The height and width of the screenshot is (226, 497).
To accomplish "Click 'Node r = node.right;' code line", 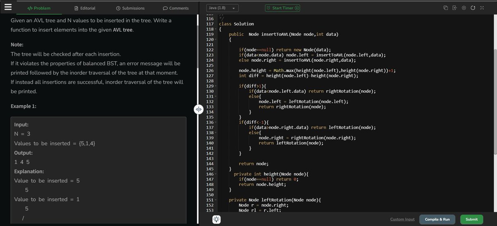I will click(263, 205).
